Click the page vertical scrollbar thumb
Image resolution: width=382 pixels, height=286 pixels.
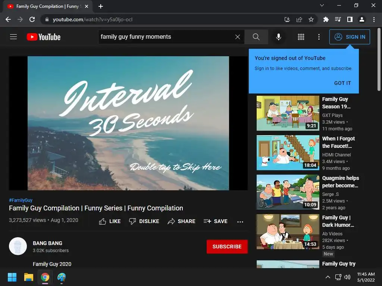(379, 60)
